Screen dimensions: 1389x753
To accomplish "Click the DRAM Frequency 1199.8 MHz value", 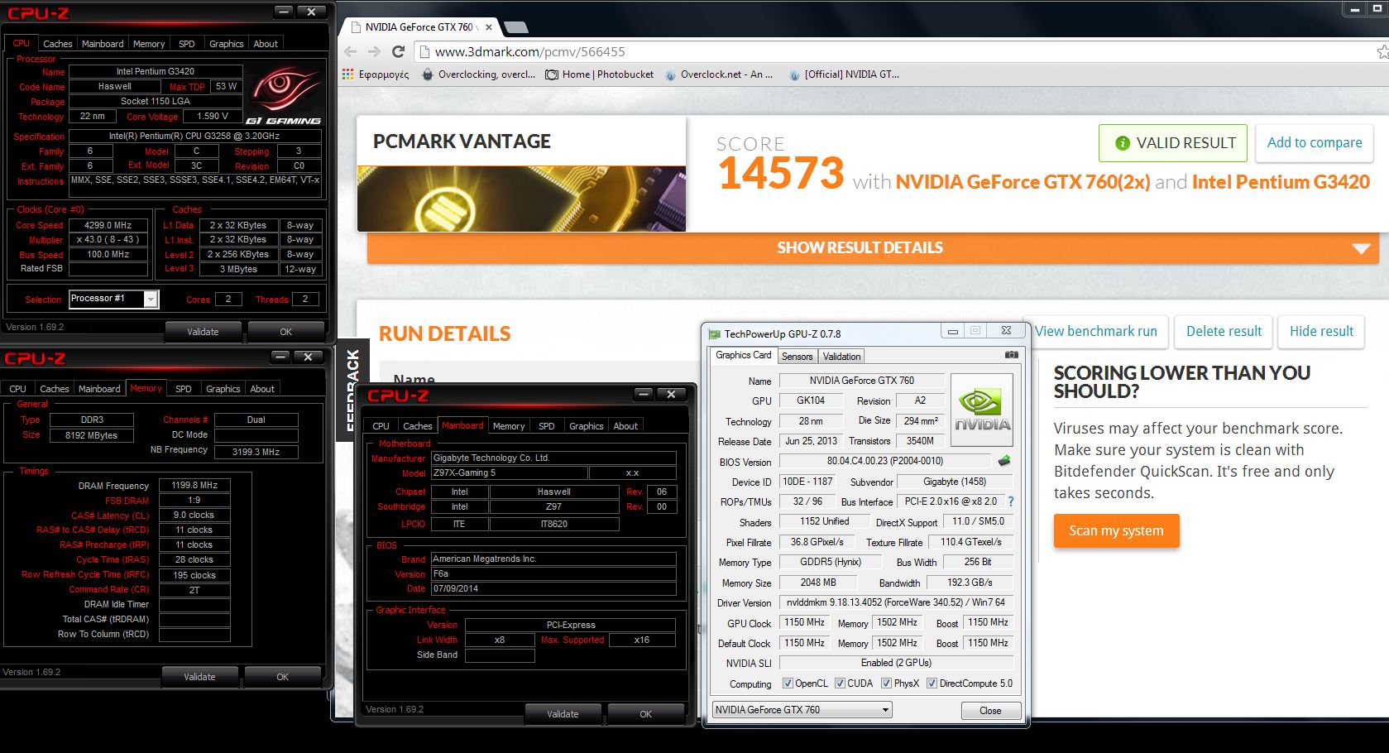I will click(x=194, y=486).
